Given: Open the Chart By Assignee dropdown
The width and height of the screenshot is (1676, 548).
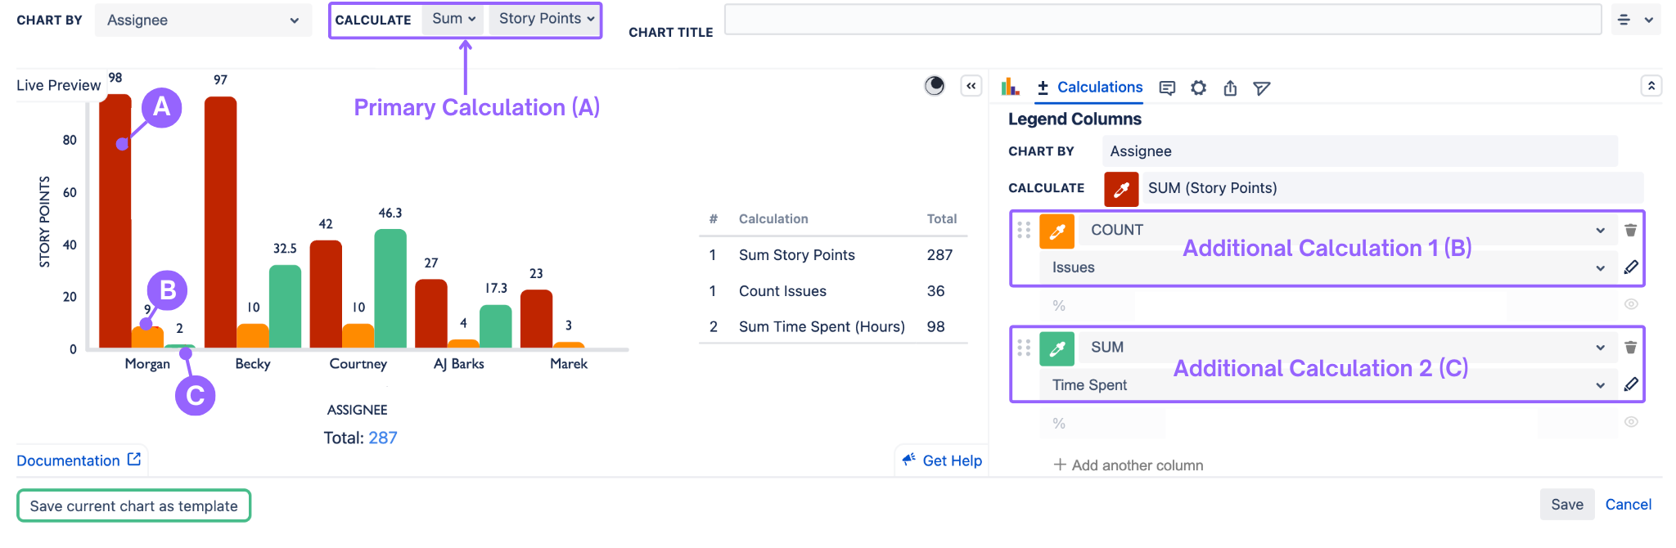Looking at the screenshot, I should (x=202, y=20).
